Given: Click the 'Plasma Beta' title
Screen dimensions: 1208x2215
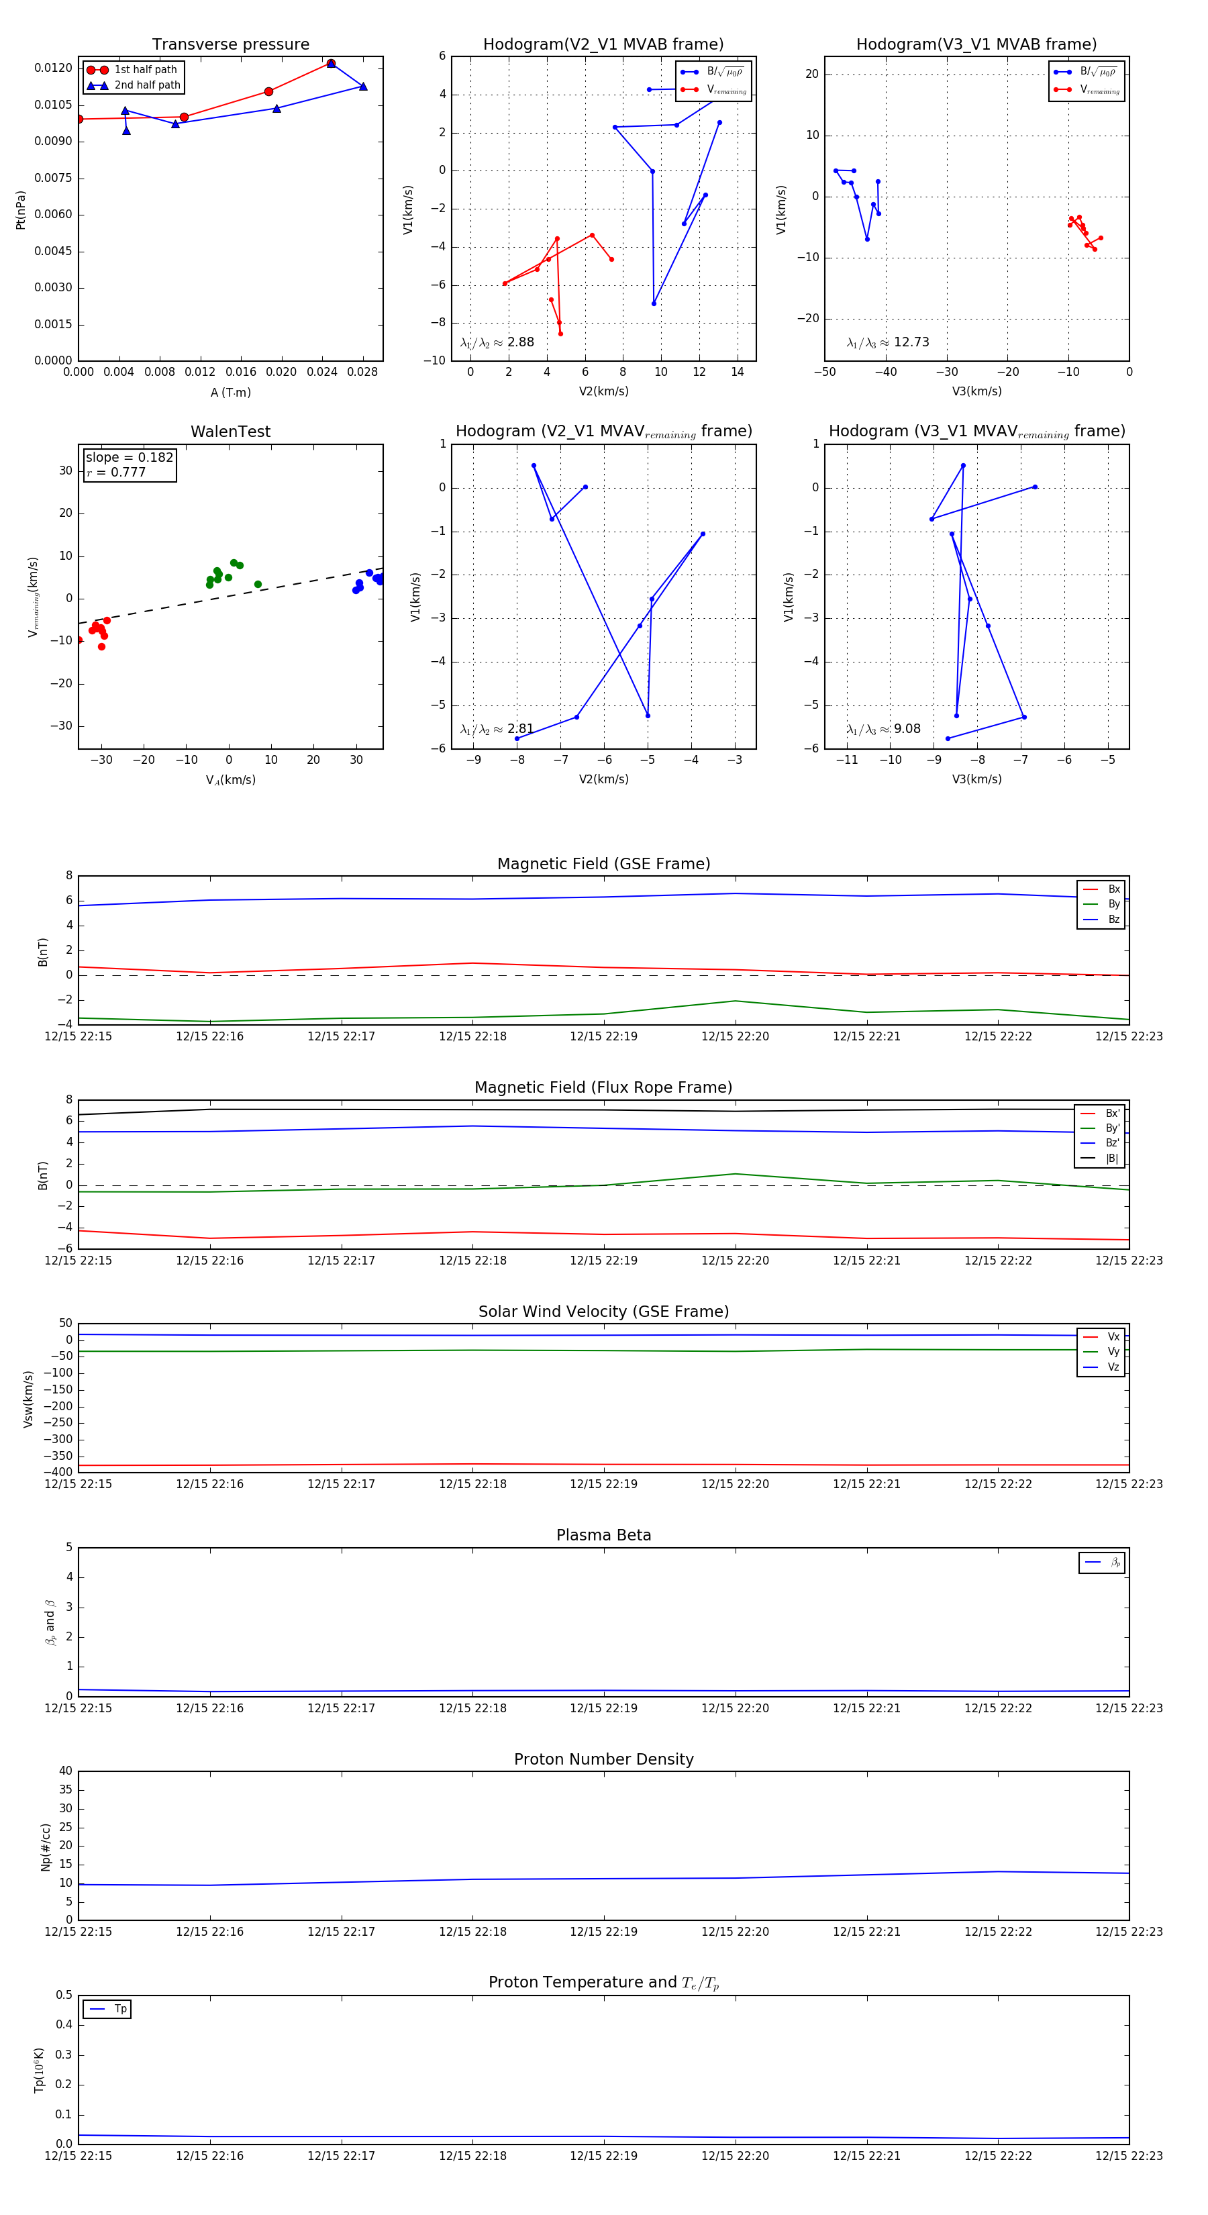Looking at the screenshot, I should coord(603,1536).
